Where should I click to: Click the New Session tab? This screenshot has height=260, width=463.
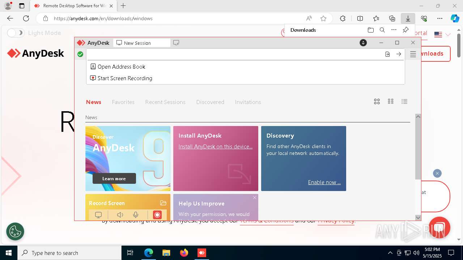[141, 43]
